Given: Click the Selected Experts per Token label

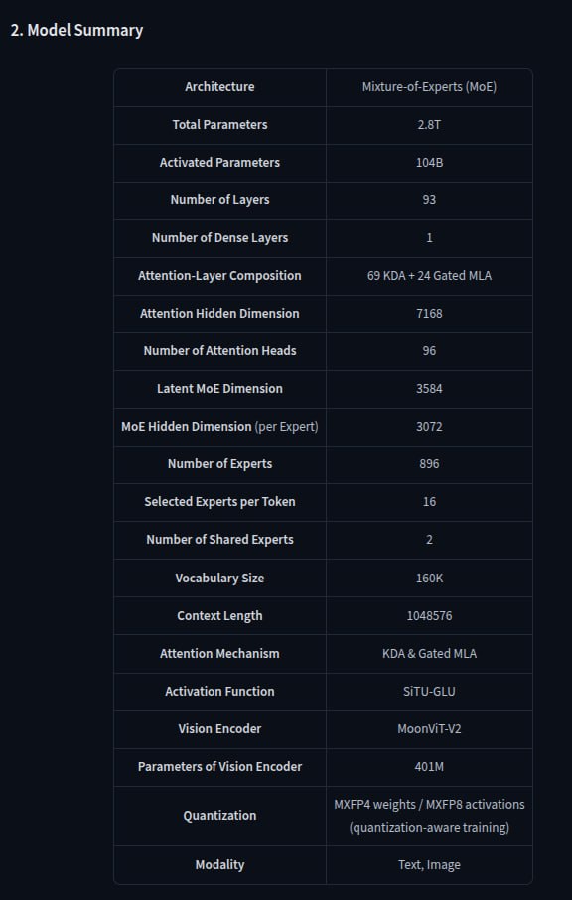Looking at the screenshot, I should pos(219,502).
